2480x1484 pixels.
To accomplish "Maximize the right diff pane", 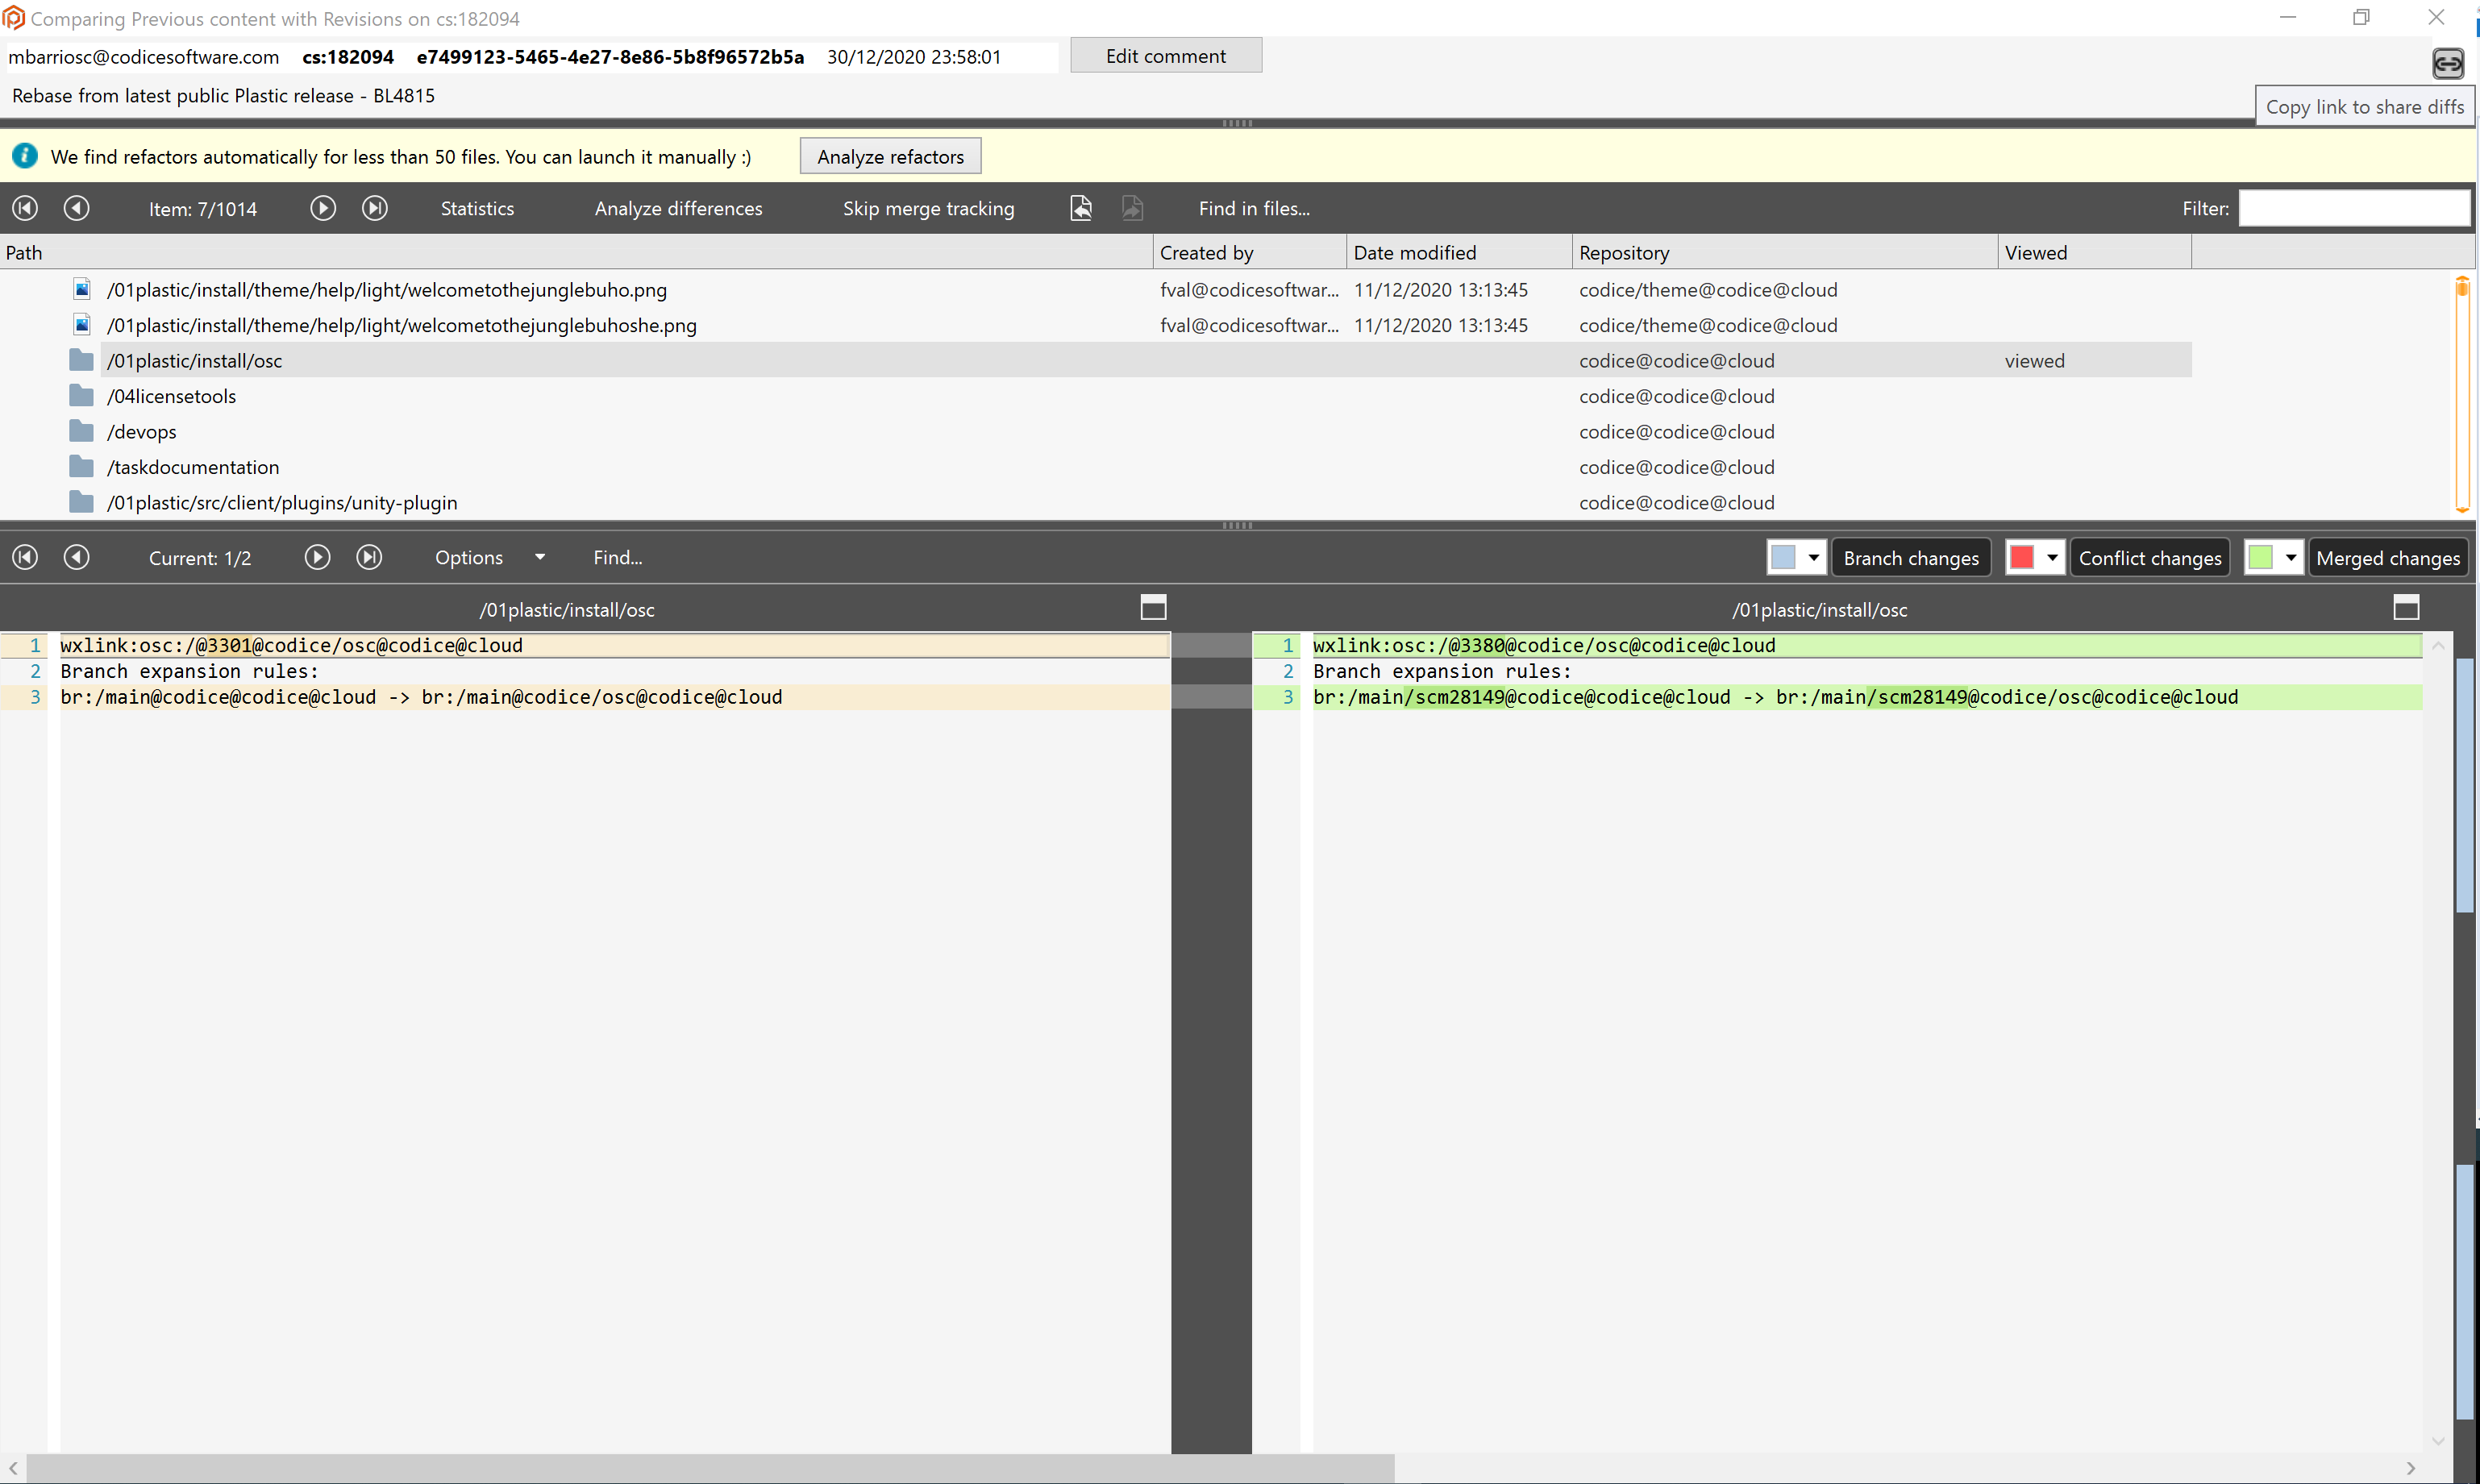I will coord(2406,607).
